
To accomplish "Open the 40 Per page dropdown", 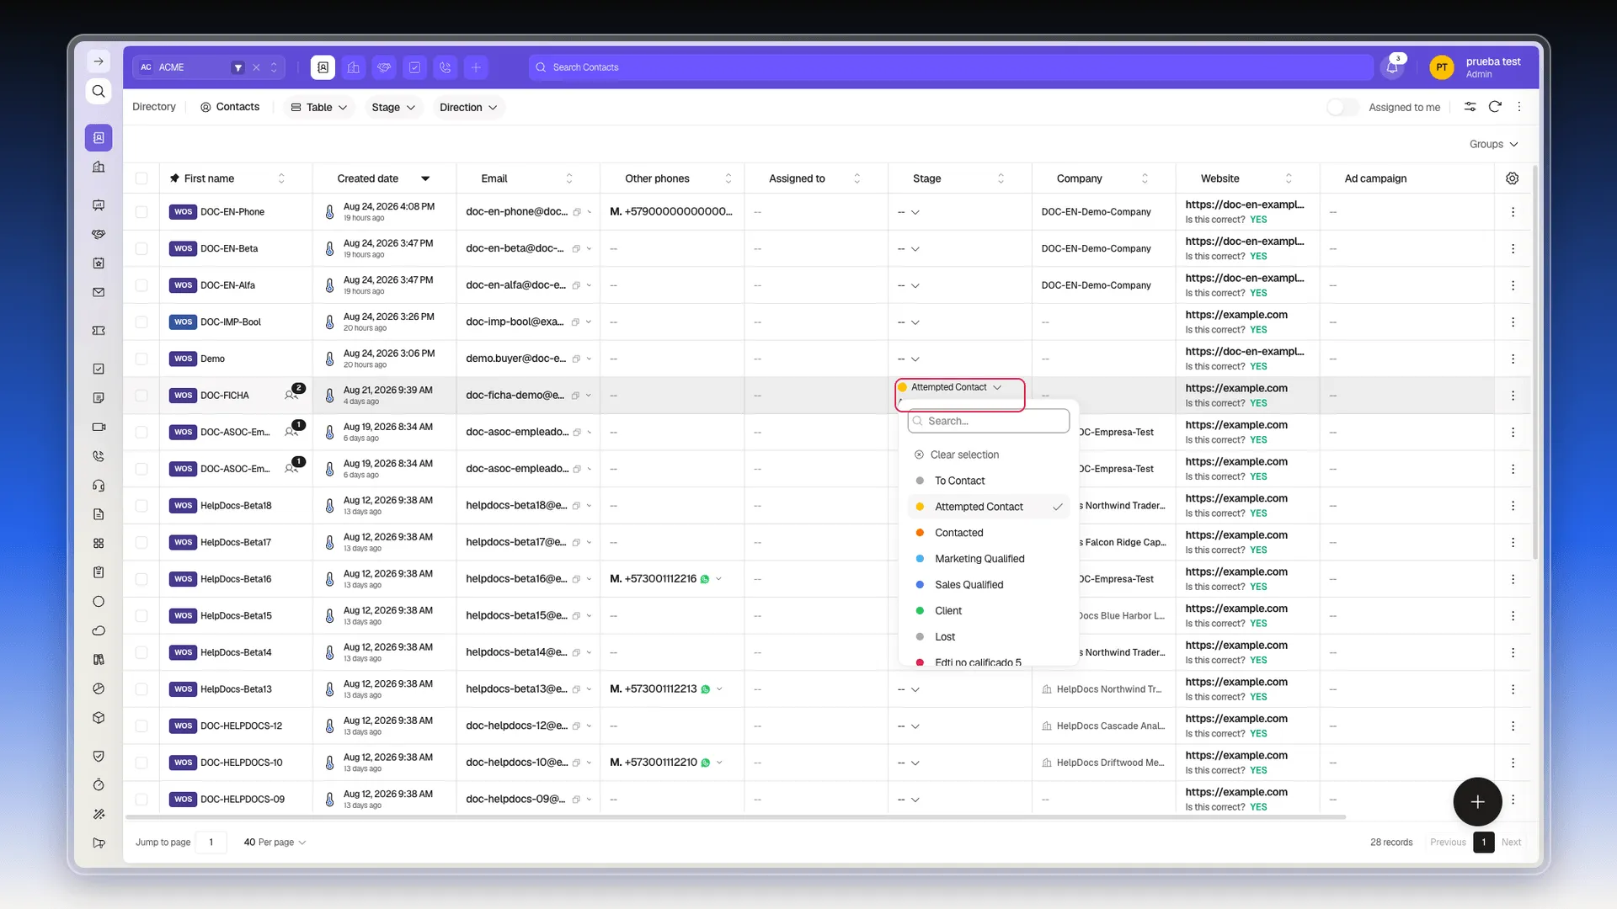I will [x=275, y=842].
